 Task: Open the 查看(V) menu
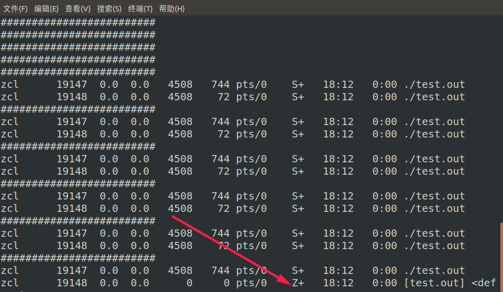click(77, 9)
